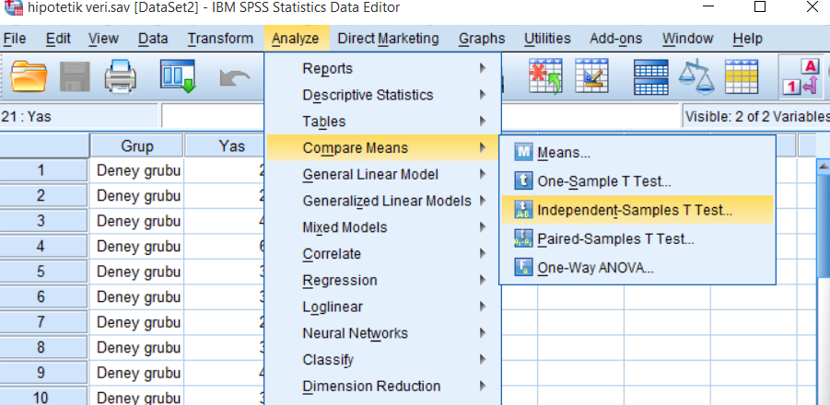
Task: Open the Window menu
Action: (687, 39)
